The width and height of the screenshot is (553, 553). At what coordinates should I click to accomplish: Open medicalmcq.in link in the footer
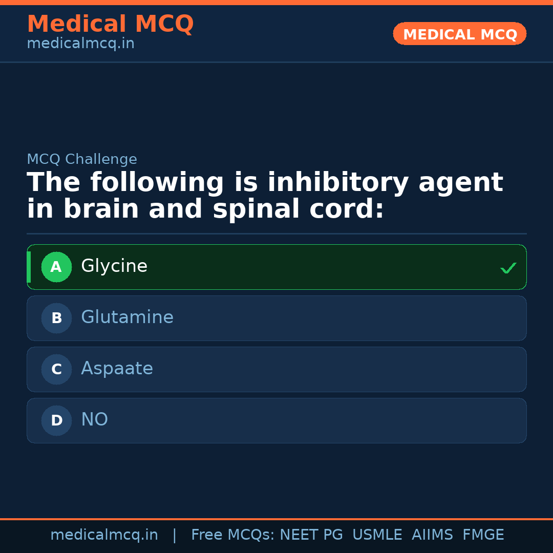[x=104, y=535]
